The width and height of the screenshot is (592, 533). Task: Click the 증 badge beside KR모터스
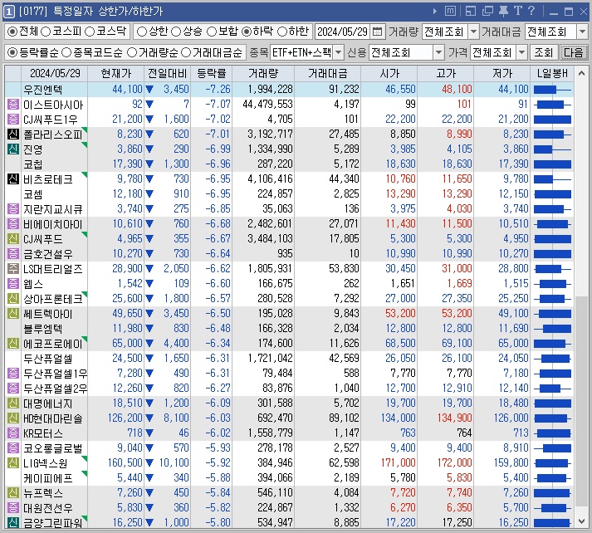point(12,433)
